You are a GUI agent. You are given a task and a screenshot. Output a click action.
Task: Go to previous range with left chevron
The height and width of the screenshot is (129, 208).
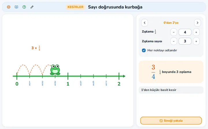coord(145,23)
